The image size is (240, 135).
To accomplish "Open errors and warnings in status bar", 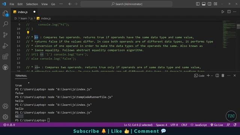I will pos(9,125).
